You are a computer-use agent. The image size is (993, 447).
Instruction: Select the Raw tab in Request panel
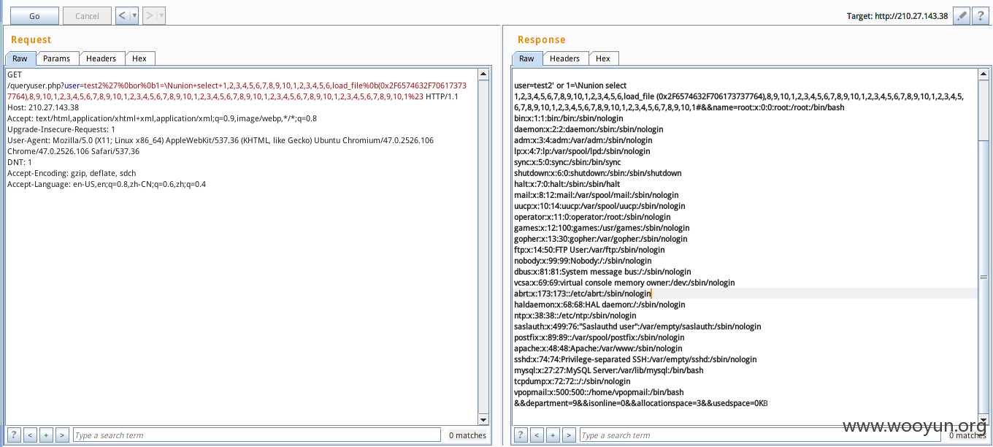(20, 58)
